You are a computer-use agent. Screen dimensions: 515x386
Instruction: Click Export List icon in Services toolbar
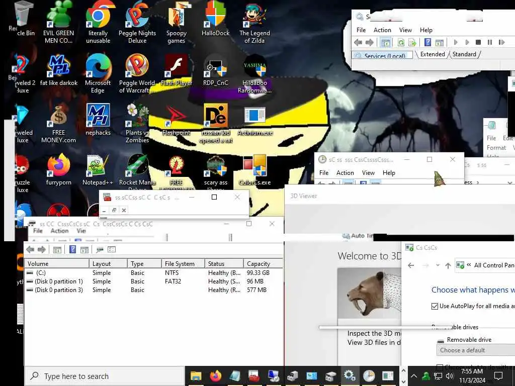412,42
